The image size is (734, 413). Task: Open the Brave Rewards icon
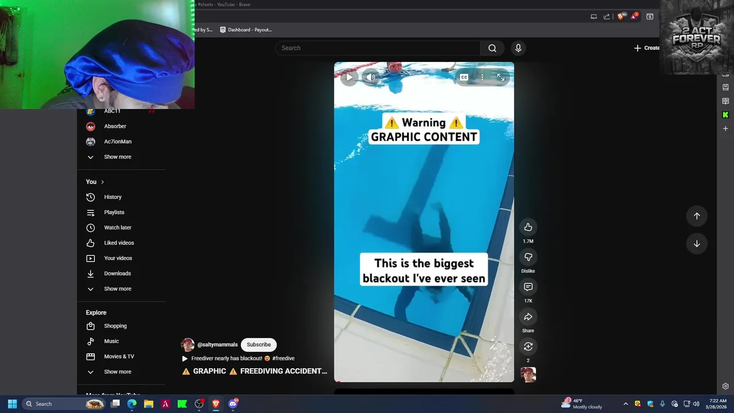tap(634, 17)
